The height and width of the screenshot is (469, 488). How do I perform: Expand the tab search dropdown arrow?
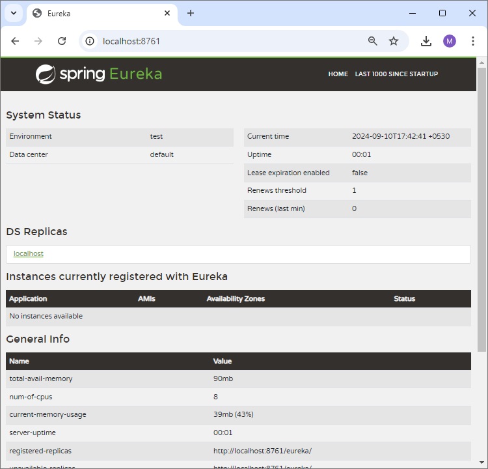tap(14, 13)
